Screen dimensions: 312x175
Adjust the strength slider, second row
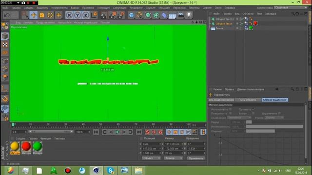(x=274, y=126)
